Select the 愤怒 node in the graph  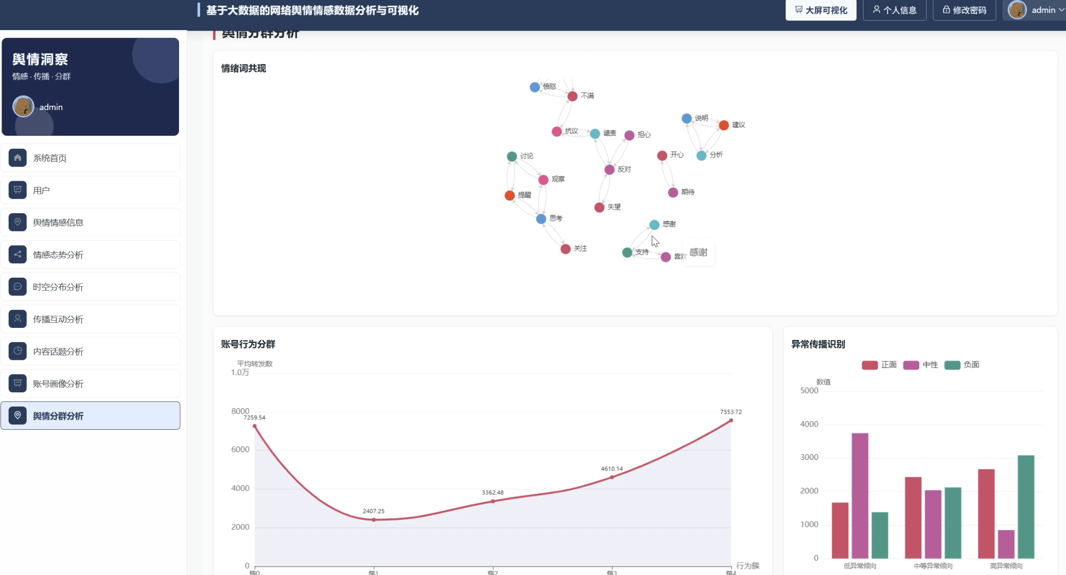535,87
